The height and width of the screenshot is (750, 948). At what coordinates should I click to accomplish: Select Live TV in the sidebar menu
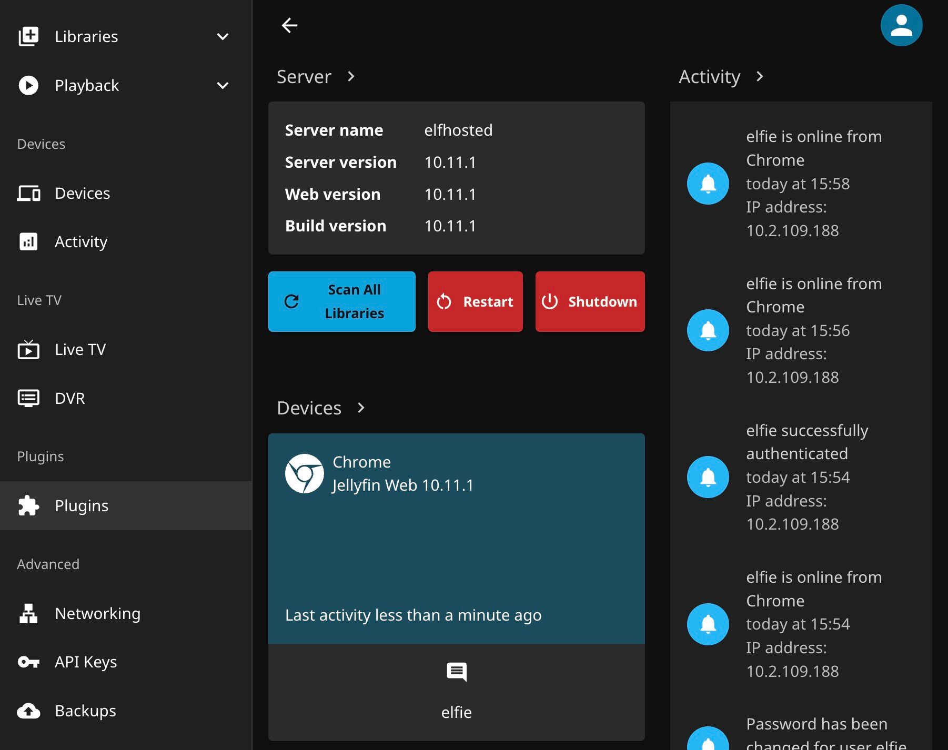click(126, 349)
